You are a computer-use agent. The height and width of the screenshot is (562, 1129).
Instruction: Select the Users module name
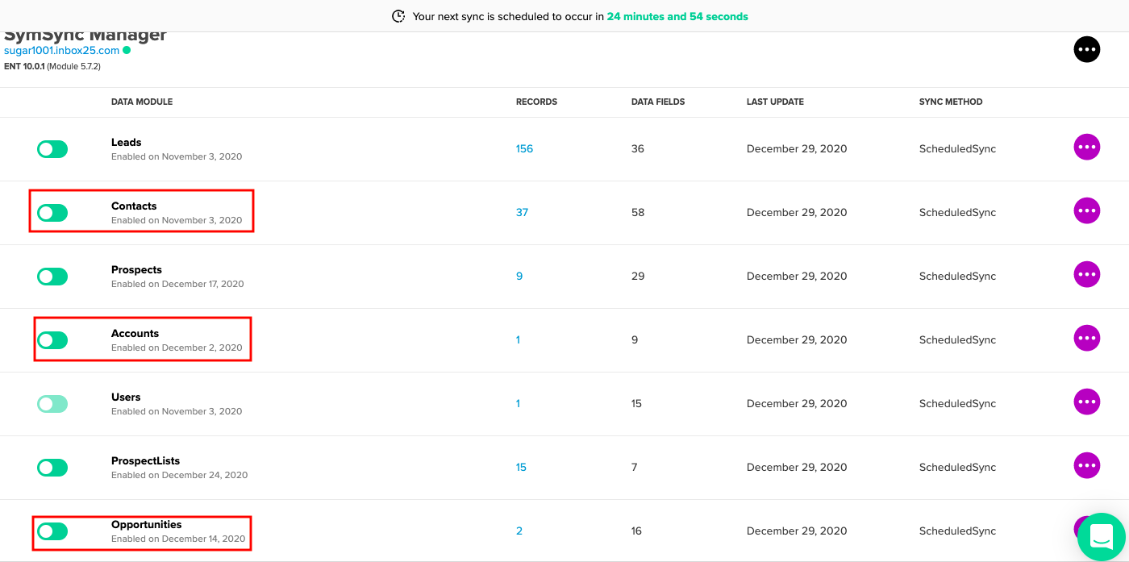[x=126, y=398]
